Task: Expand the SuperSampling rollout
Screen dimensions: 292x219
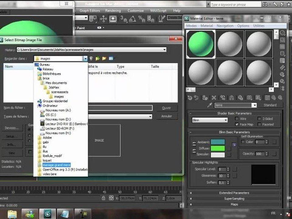Action: coord(234,199)
